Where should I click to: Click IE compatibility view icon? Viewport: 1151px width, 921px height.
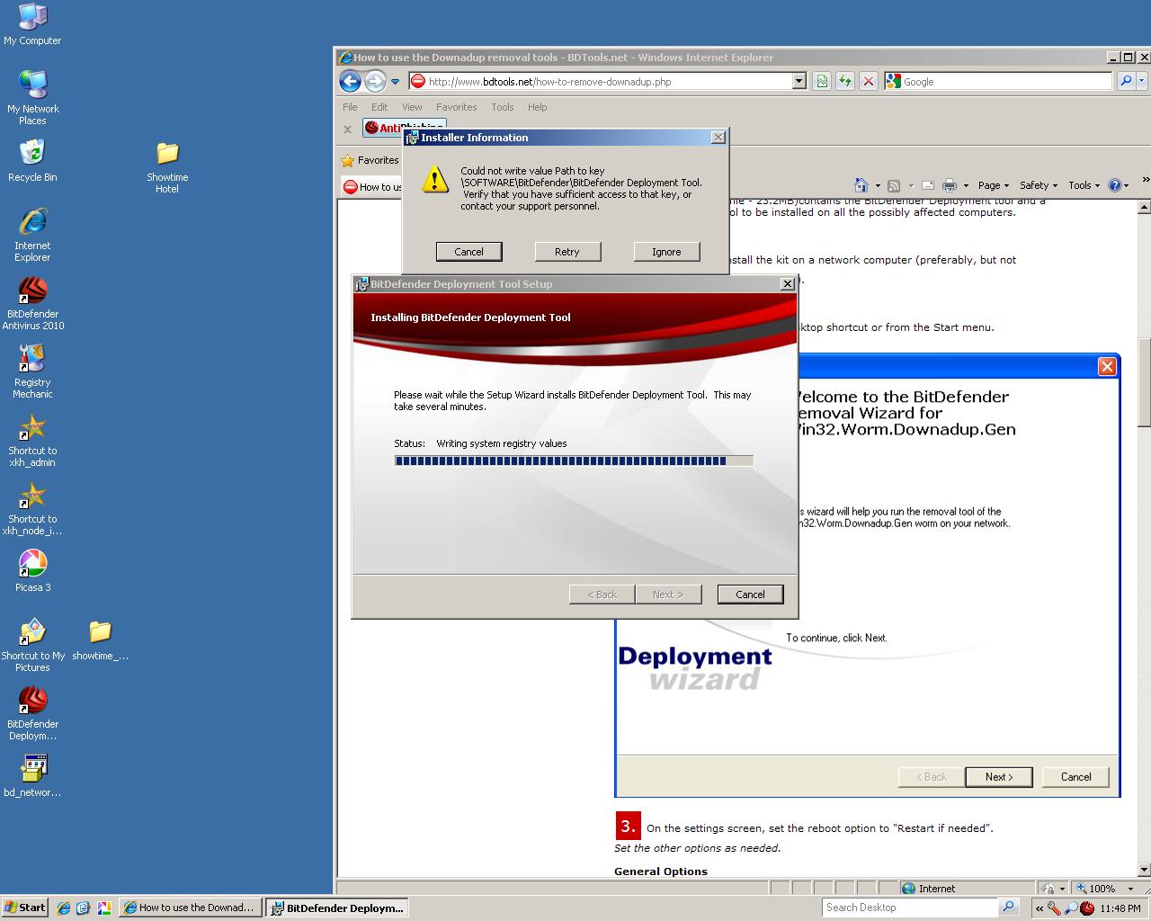(x=821, y=81)
